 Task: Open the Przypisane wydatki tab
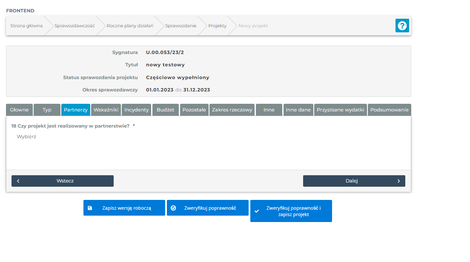(340, 110)
